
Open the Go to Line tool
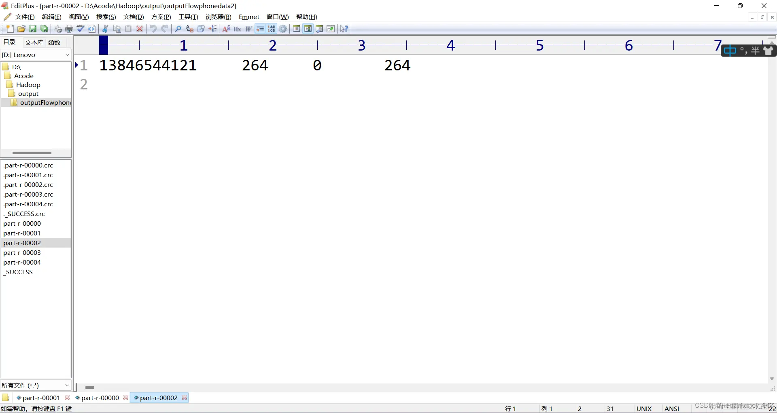click(x=212, y=29)
